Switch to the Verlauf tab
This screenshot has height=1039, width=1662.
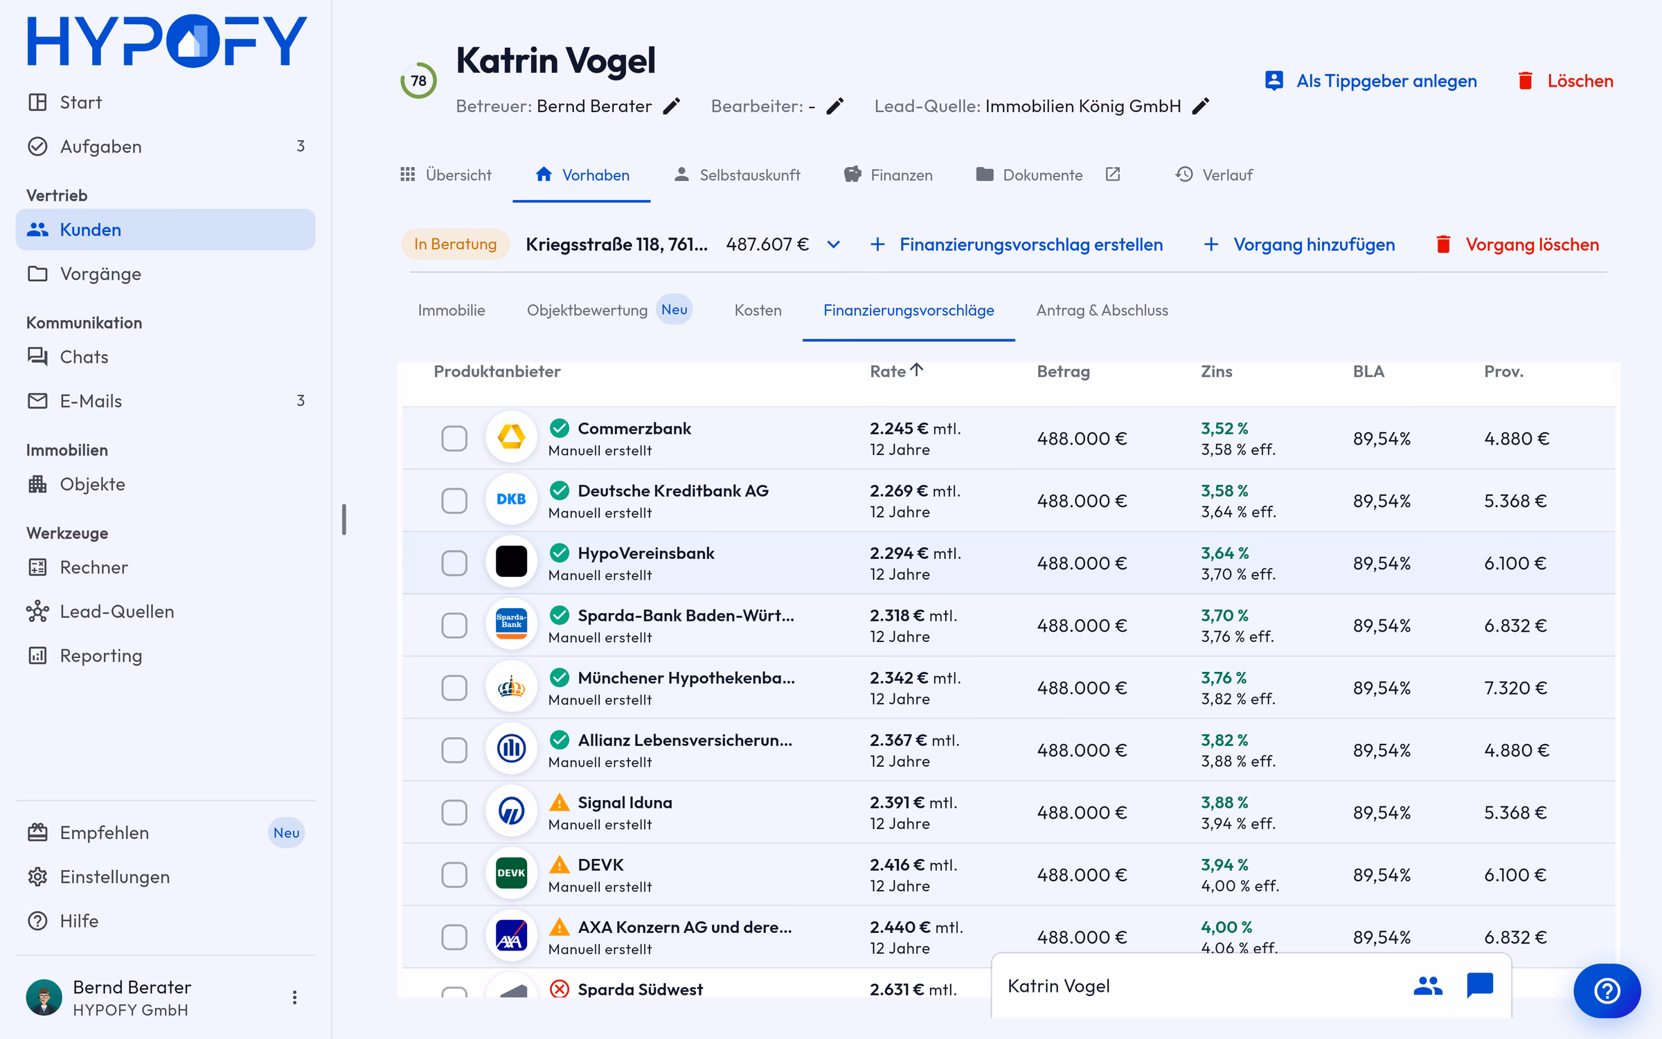pyautogui.click(x=1214, y=175)
